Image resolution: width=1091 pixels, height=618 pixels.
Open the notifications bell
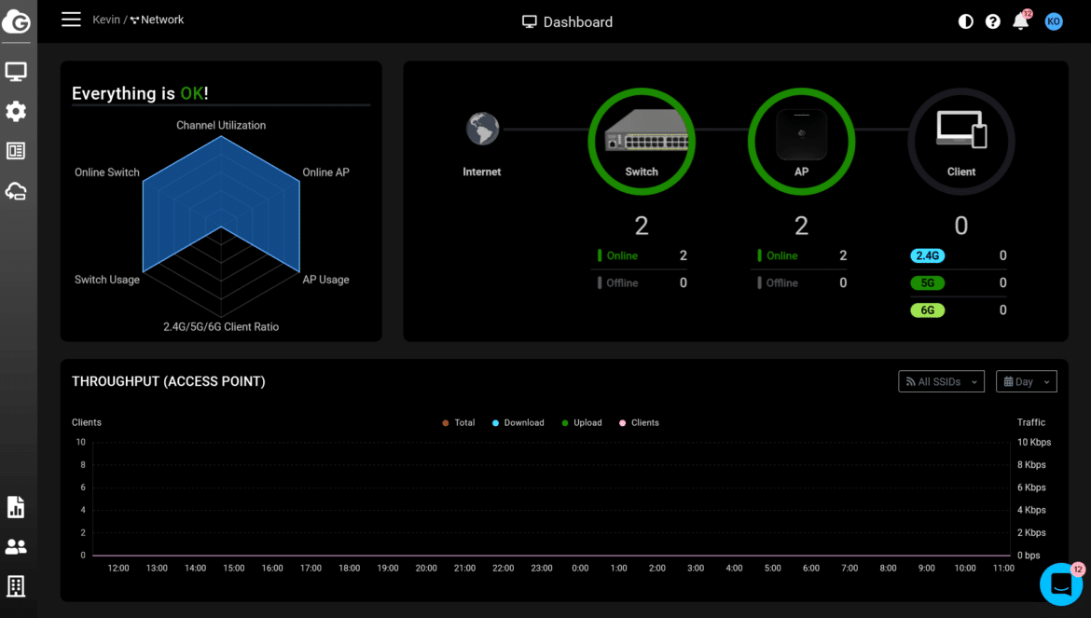pyautogui.click(x=1021, y=21)
